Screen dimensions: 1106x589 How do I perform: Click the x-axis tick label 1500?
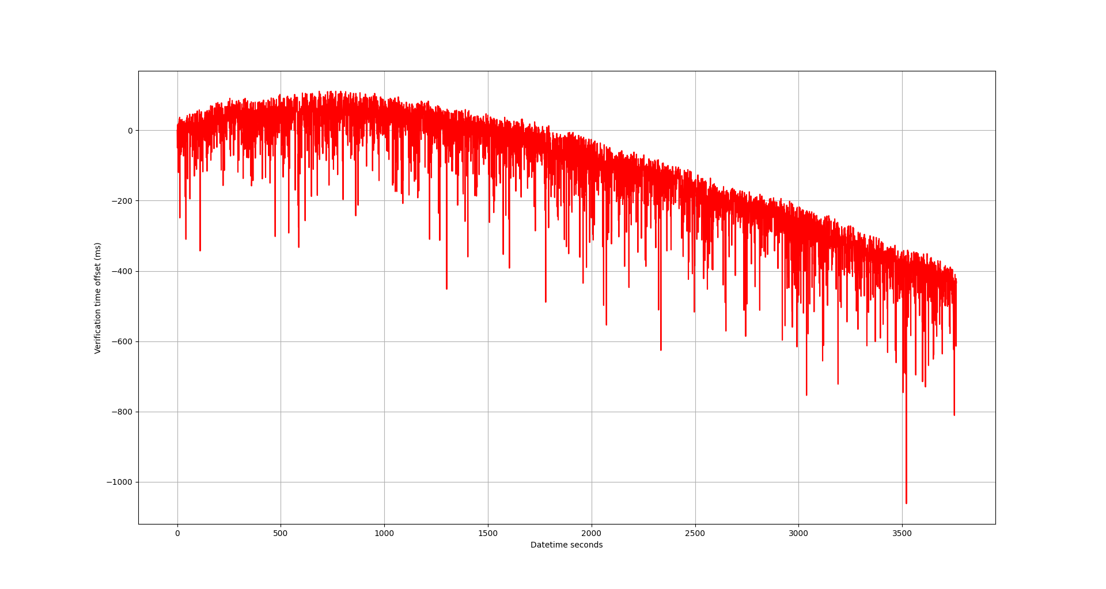pyautogui.click(x=488, y=533)
